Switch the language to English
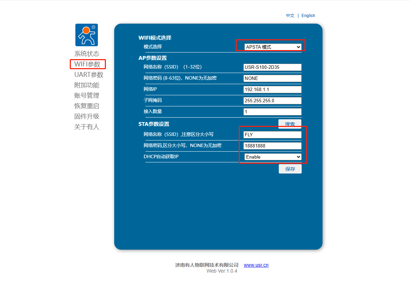 point(308,16)
